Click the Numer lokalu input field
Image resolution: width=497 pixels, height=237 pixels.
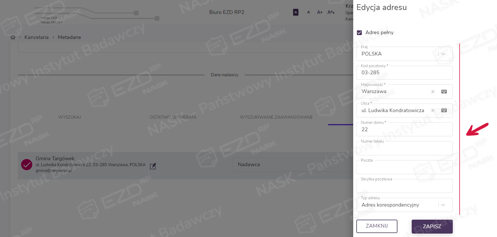click(x=404, y=148)
